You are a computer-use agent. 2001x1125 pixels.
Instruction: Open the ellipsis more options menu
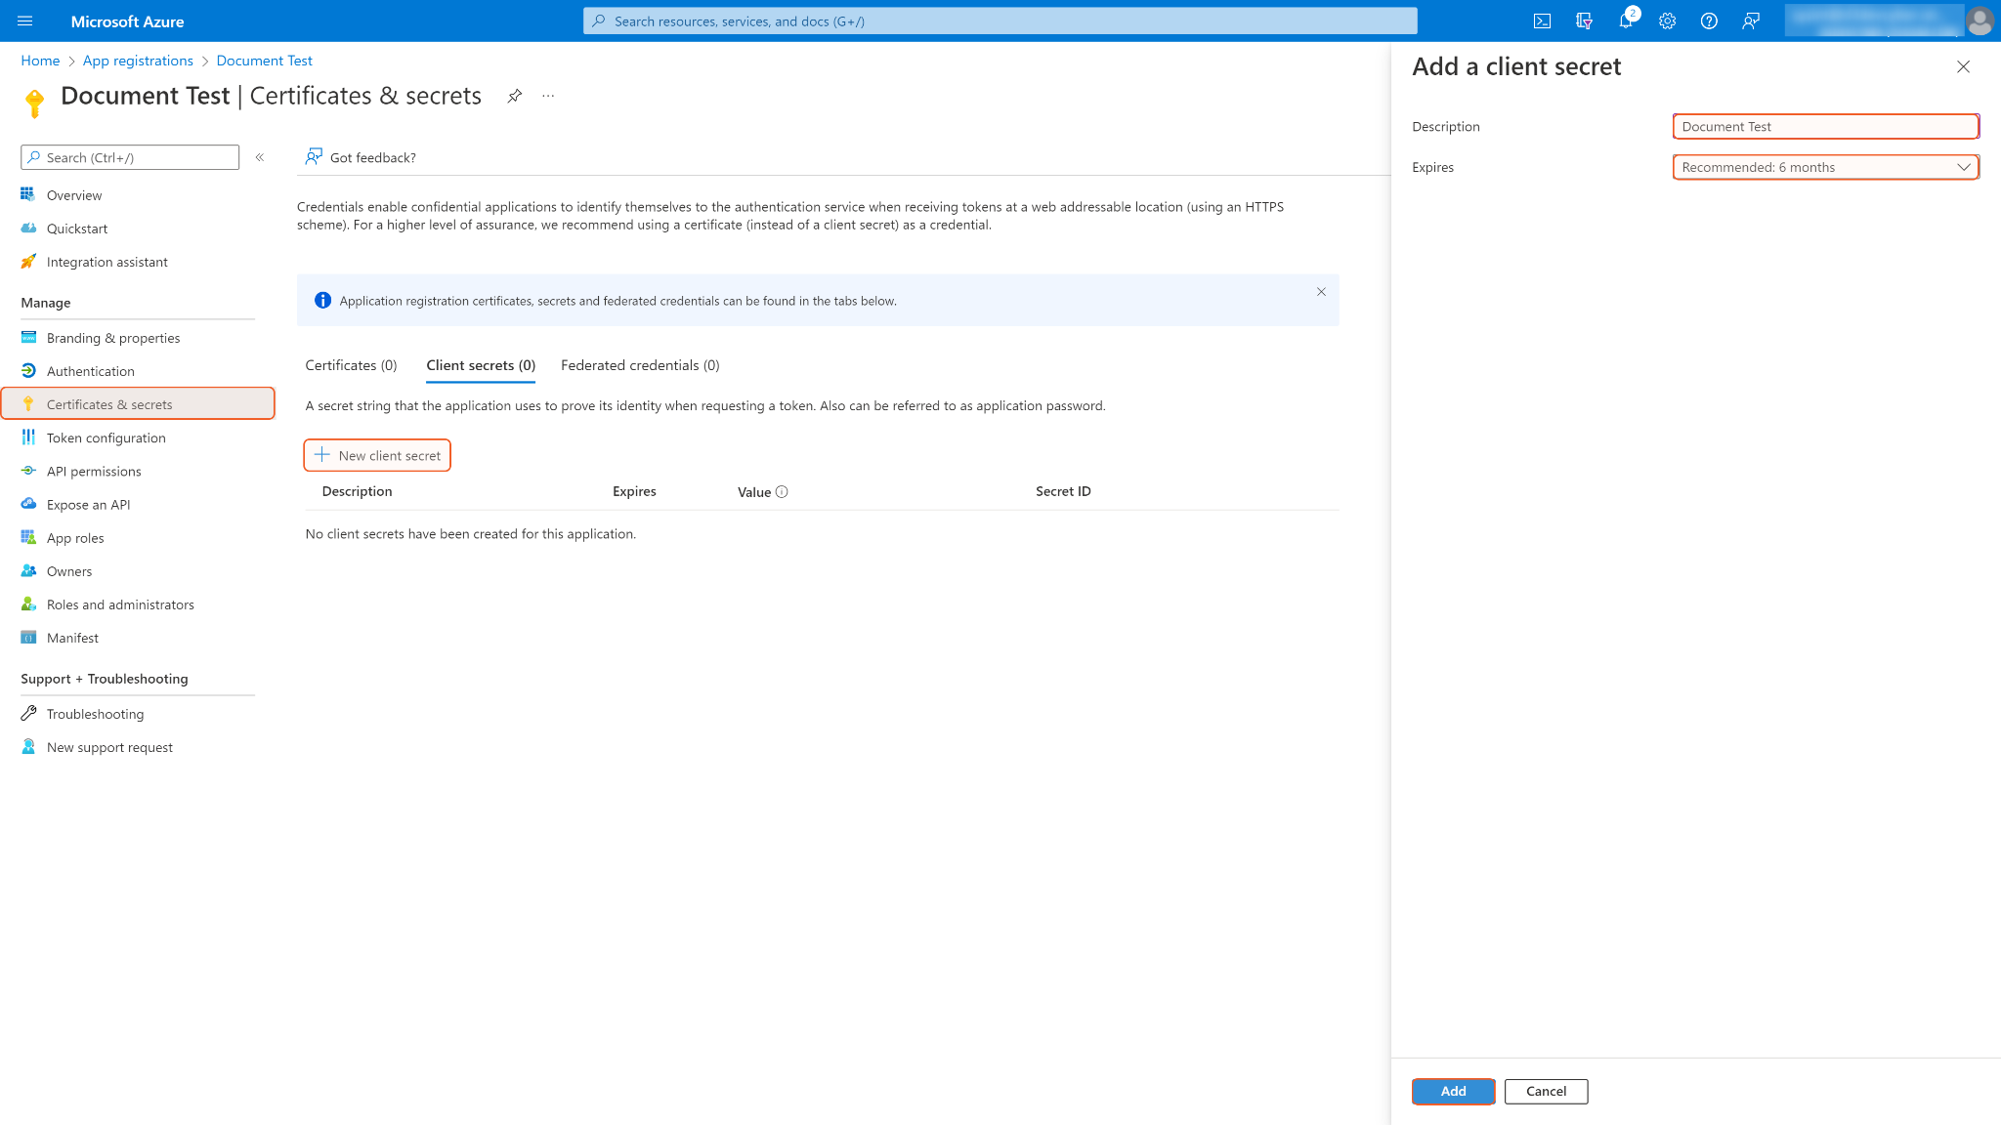tap(548, 96)
